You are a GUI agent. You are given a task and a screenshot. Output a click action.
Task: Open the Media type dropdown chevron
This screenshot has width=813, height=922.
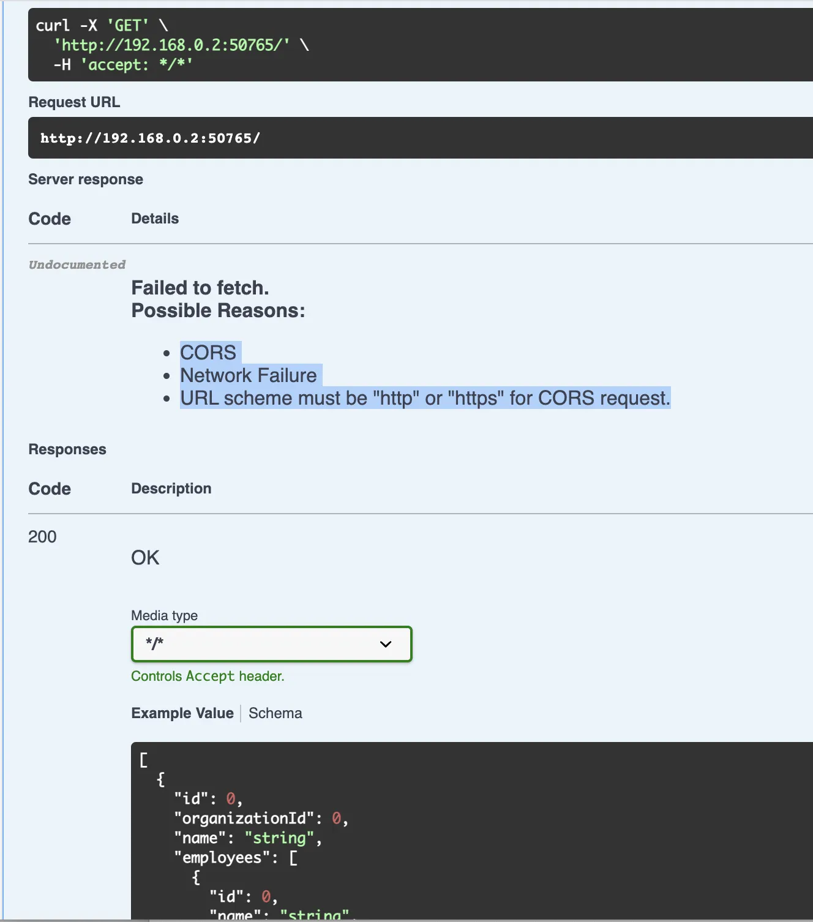click(385, 644)
